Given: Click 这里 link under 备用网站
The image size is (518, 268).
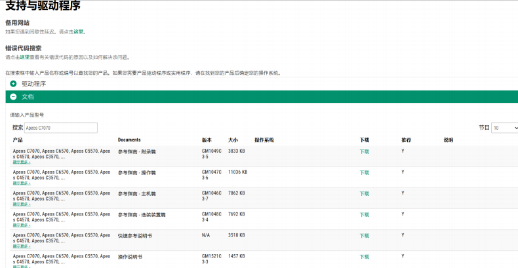Looking at the screenshot, I should [78, 31].
